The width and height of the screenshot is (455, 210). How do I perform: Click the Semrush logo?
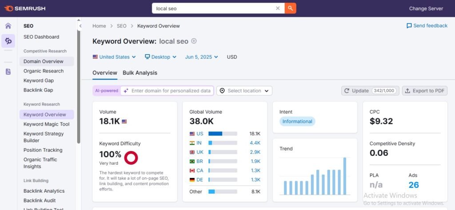coord(25,8)
